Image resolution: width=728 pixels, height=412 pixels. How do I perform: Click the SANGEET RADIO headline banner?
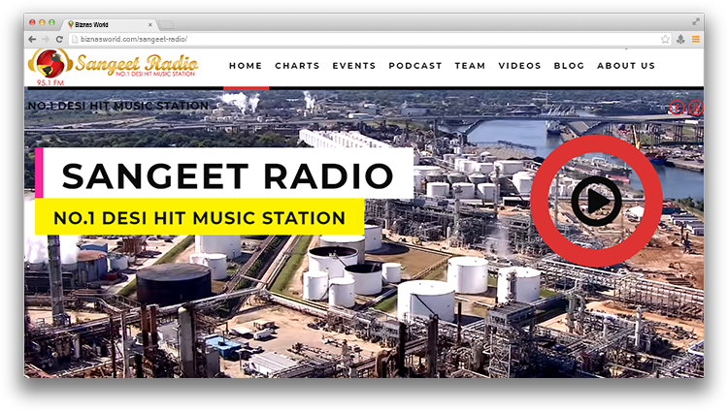pos(224,174)
